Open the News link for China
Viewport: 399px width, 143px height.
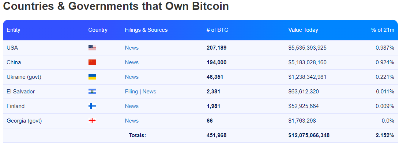pyautogui.click(x=132, y=62)
